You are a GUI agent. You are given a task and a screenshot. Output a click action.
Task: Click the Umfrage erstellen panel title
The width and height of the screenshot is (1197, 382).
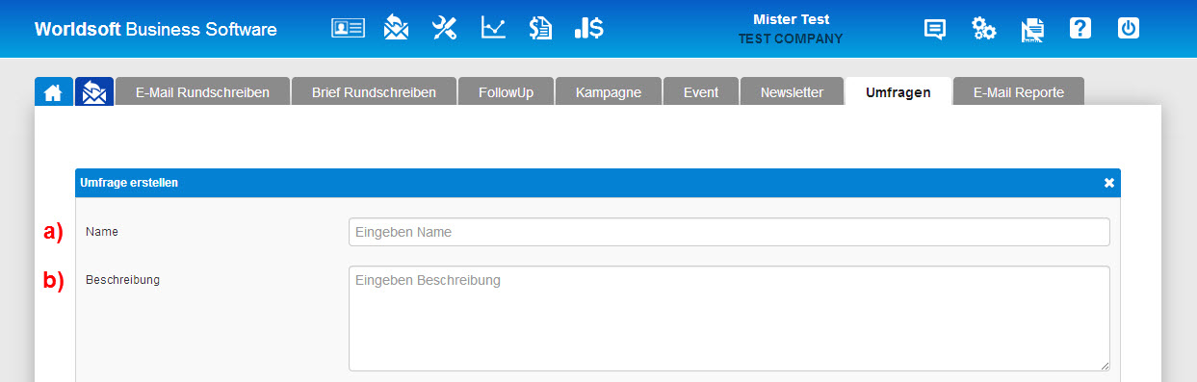pos(129,182)
